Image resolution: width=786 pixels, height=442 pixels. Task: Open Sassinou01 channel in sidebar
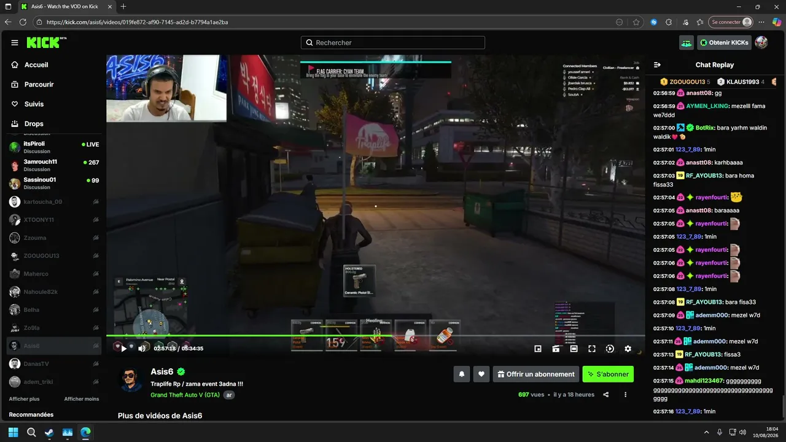click(54, 183)
